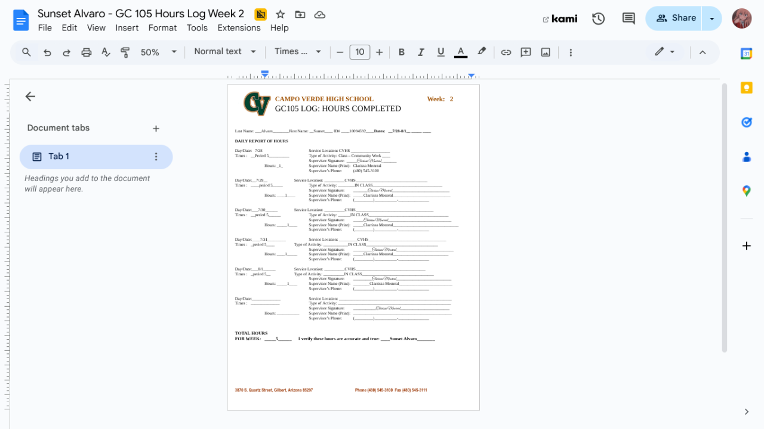Screen dimensions: 764x429
Task: Open the Insert menu
Action: (x=127, y=28)
